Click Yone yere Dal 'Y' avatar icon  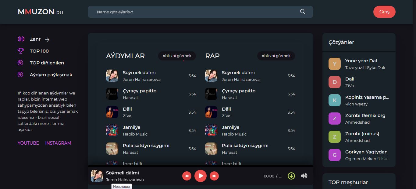pyautogui.click(x=334, y=64)
